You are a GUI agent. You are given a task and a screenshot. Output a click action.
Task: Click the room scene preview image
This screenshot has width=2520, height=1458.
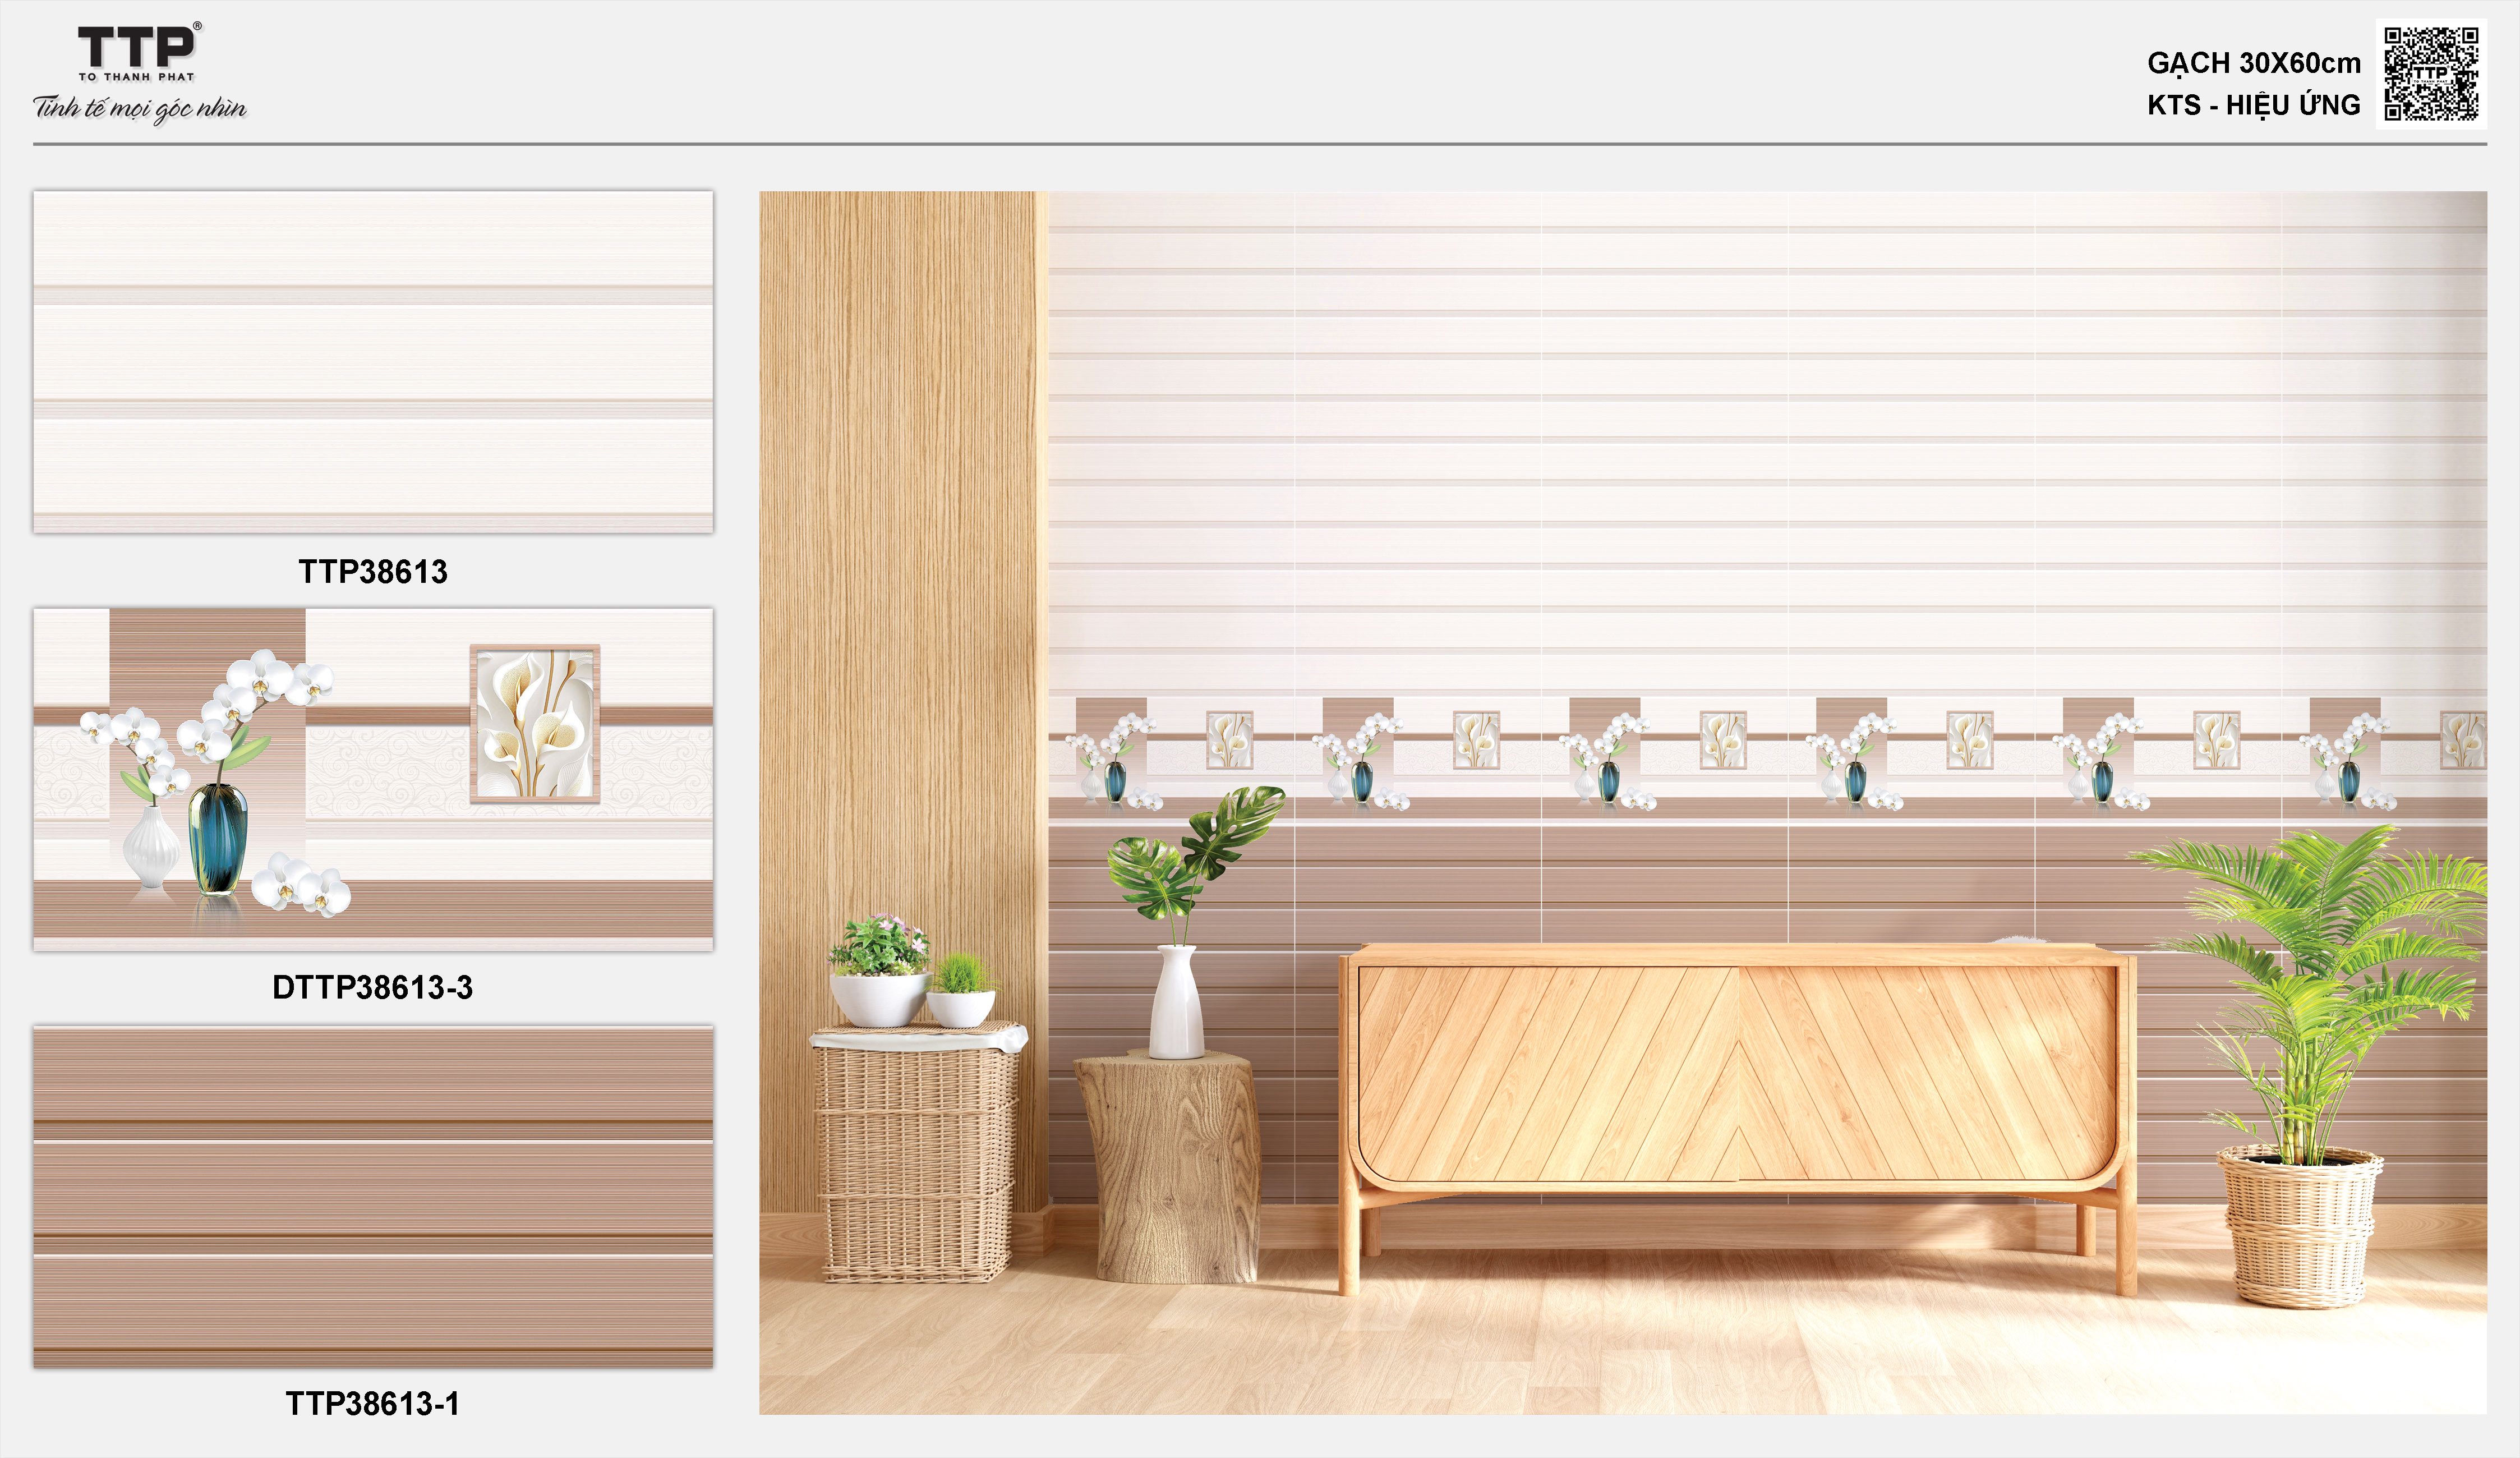tap(1623, 803)
